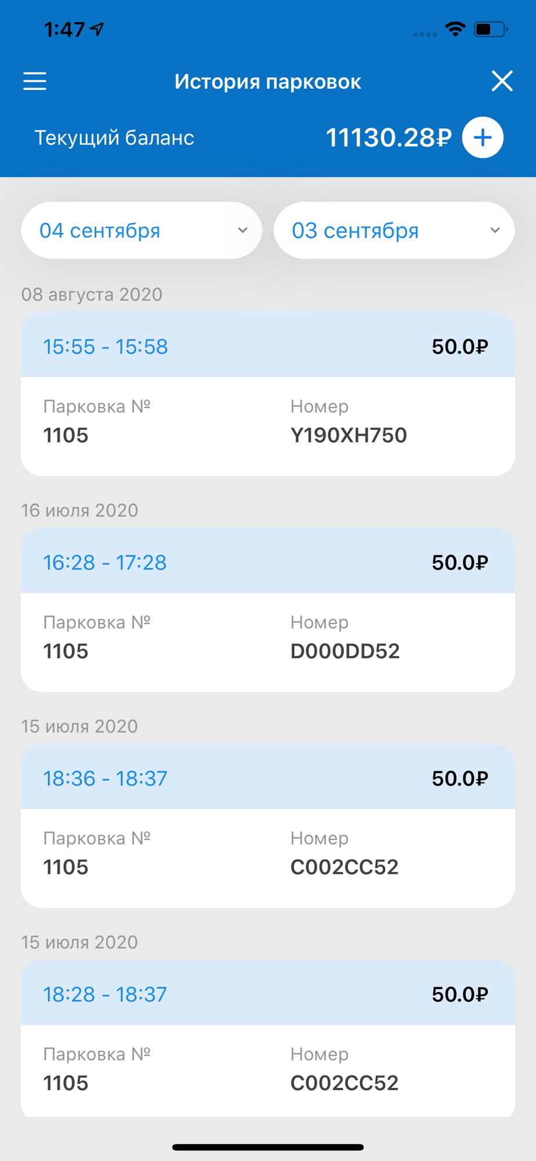Tap the История парковок title
The image size is (536, 1161).
click(268, 82)
